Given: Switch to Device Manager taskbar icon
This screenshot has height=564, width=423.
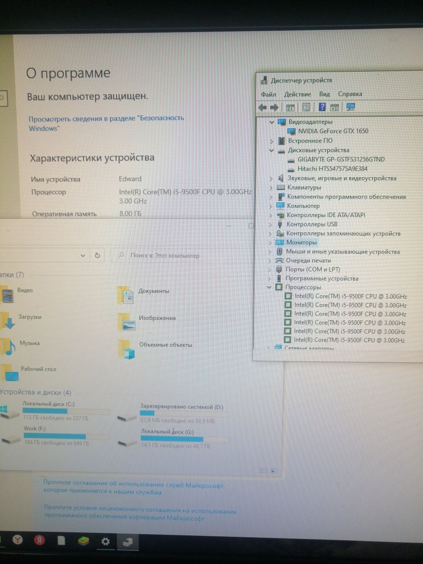Looking at the screenshot, I should (x=128, y=542).
